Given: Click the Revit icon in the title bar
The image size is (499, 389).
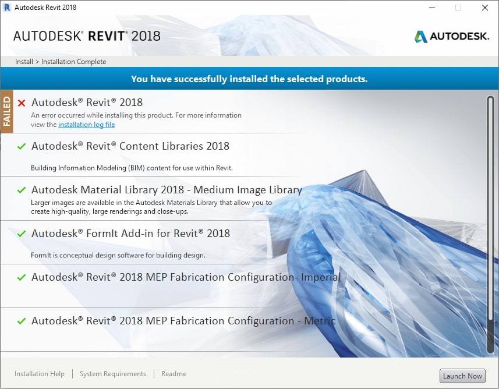Looking at the screenshot, I should [7, 8].
